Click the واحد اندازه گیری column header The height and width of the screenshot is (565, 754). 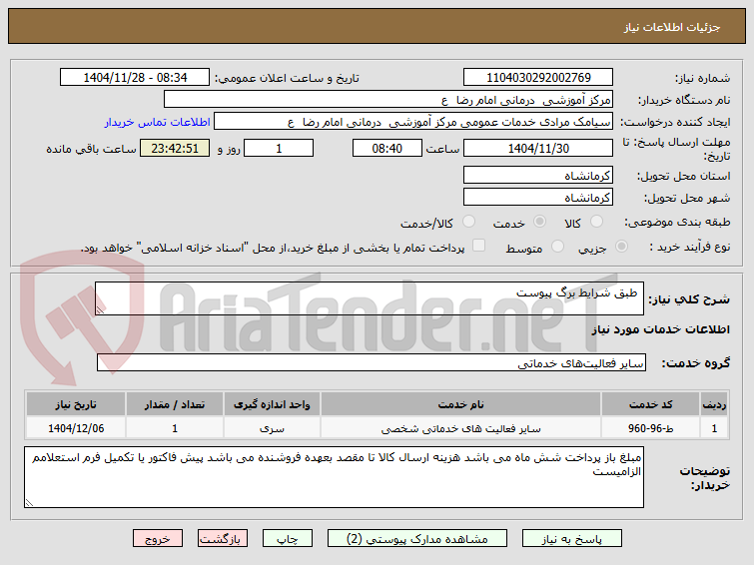point(272,404)
